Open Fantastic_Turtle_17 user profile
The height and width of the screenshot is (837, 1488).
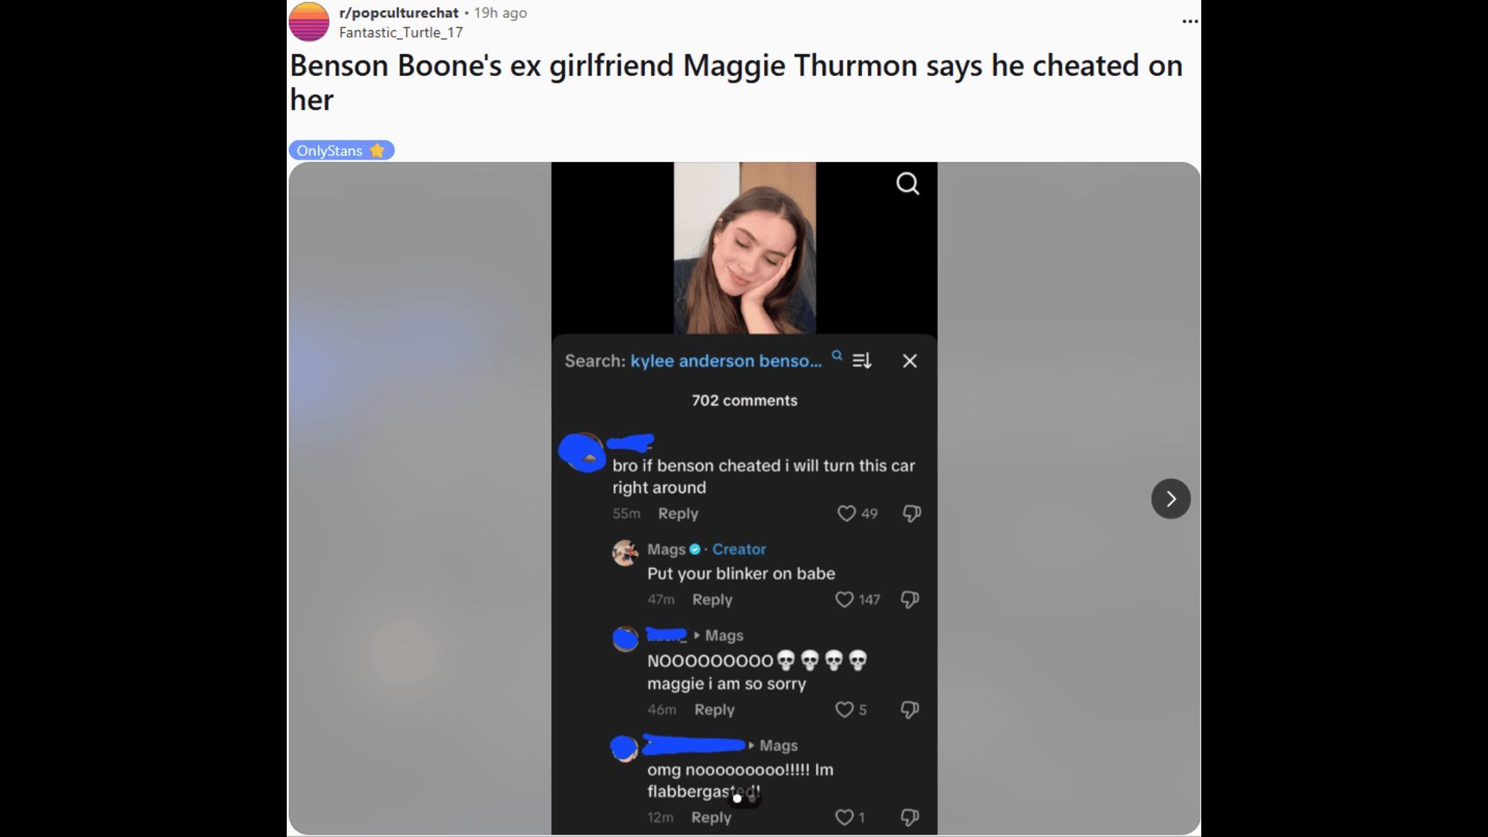[x=401, y=33]
